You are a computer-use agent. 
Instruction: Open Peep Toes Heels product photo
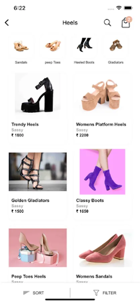(x=38, y=248)
